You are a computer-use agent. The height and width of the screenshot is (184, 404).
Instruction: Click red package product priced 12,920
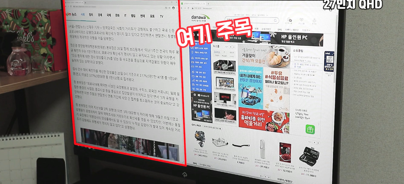285,157
